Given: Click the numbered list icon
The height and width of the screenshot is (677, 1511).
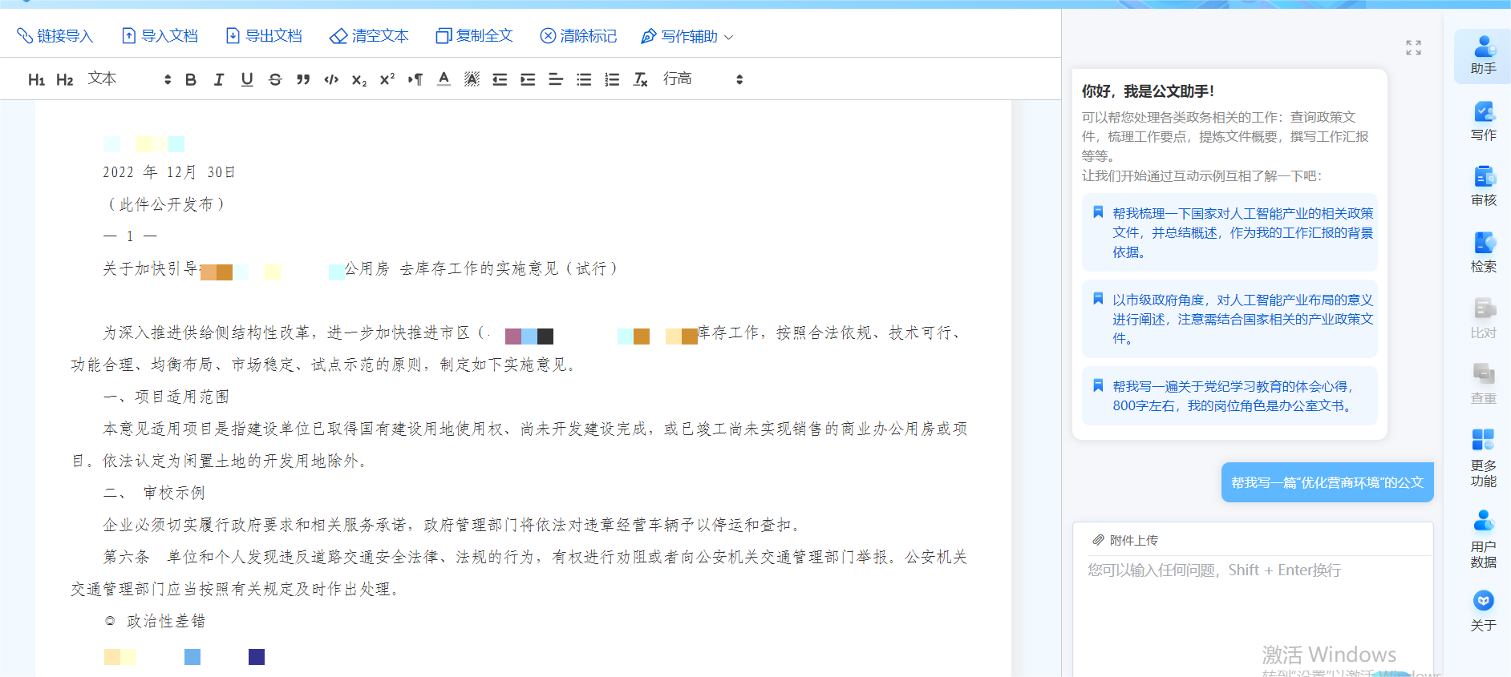Looking at the screenshot, I should point(612,79).
